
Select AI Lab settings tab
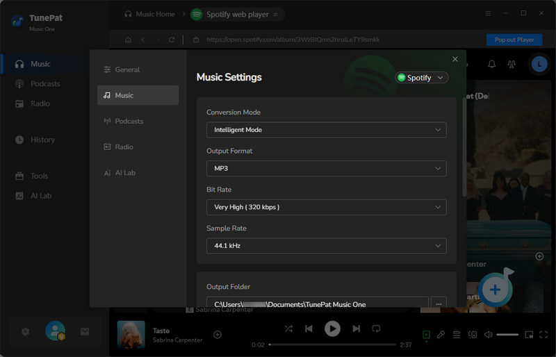pos(138,173)
